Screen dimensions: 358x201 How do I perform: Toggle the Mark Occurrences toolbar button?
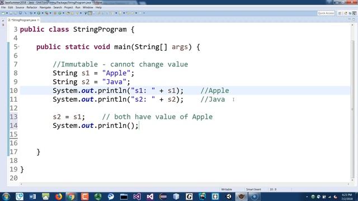point(90,13)
